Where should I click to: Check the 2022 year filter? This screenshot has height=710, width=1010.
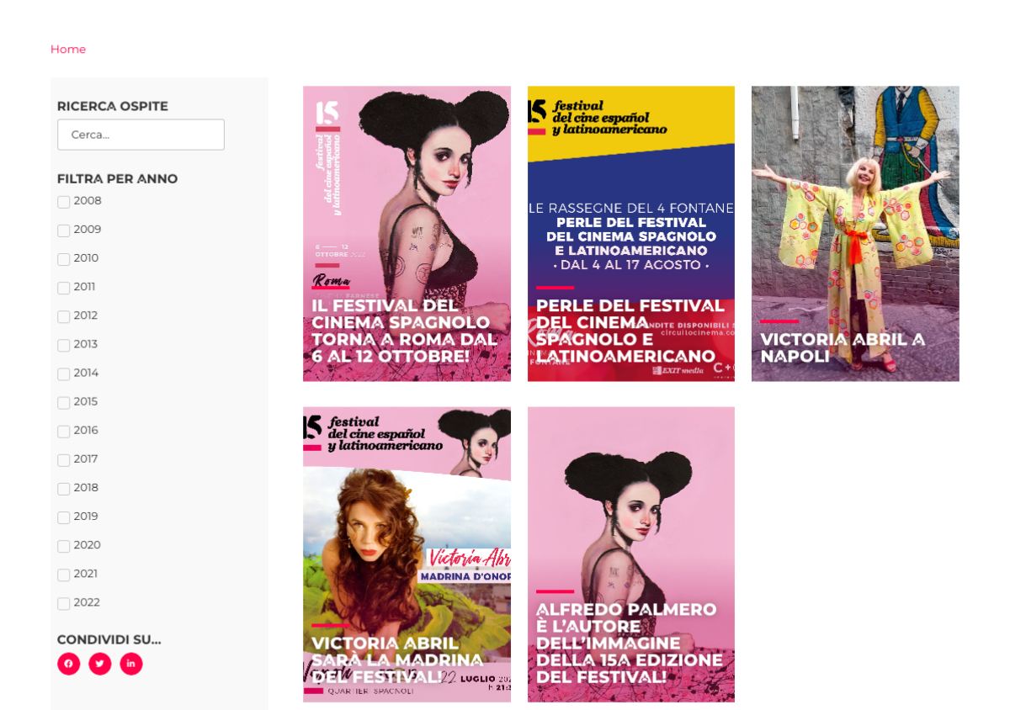(64, 603)
